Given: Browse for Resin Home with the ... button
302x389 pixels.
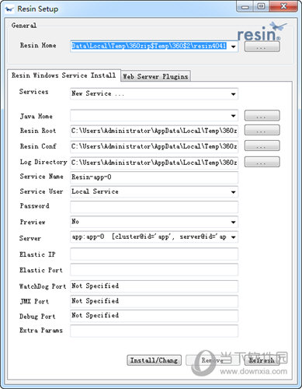Looking at the screenshot, I should (x=262, y=47).
